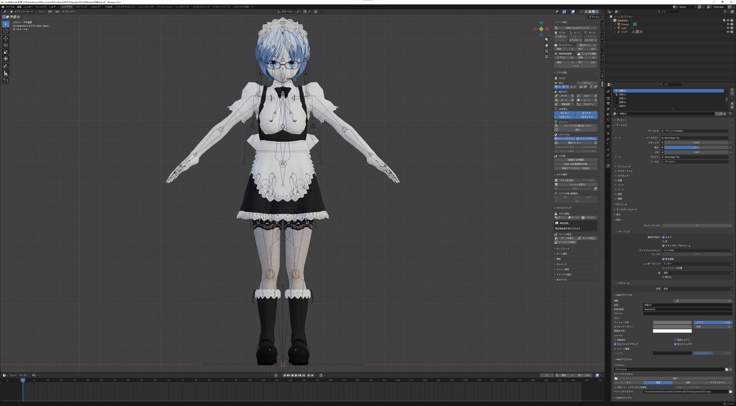Click the viewport zoom magnifier icon

[546, 38]
